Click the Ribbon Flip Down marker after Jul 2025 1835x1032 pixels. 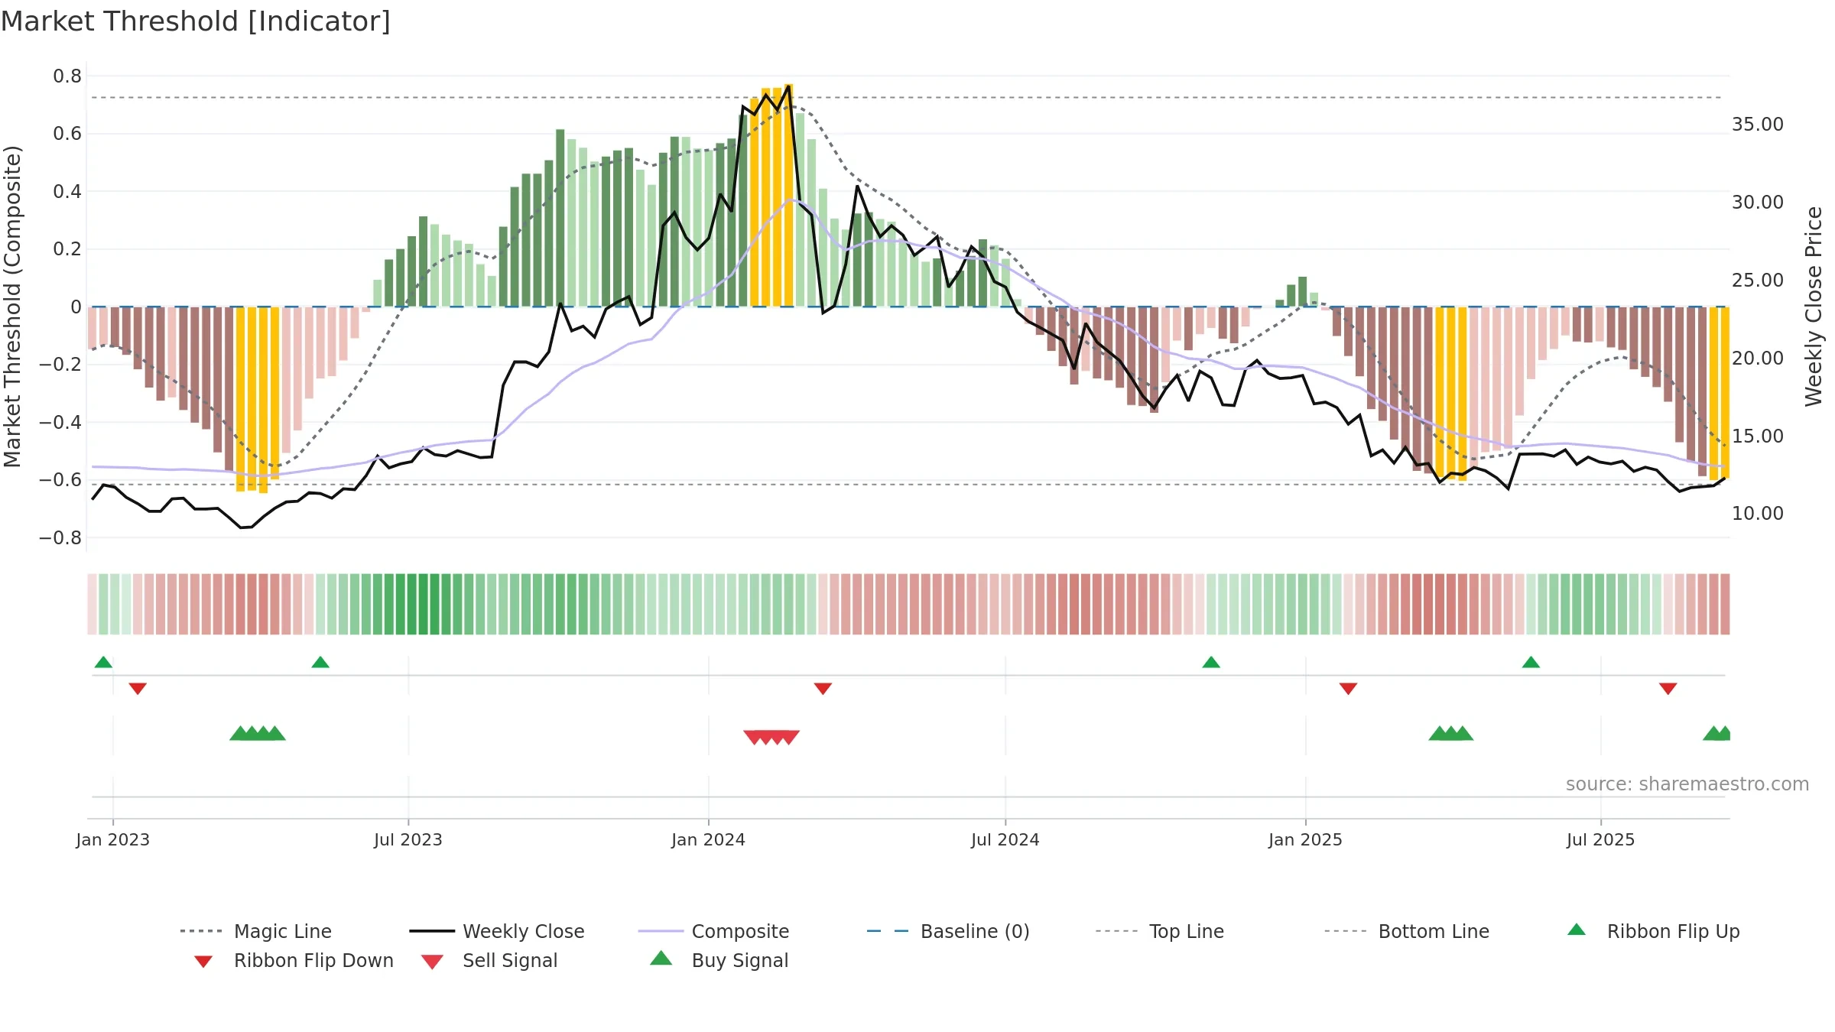point(1668,689)
